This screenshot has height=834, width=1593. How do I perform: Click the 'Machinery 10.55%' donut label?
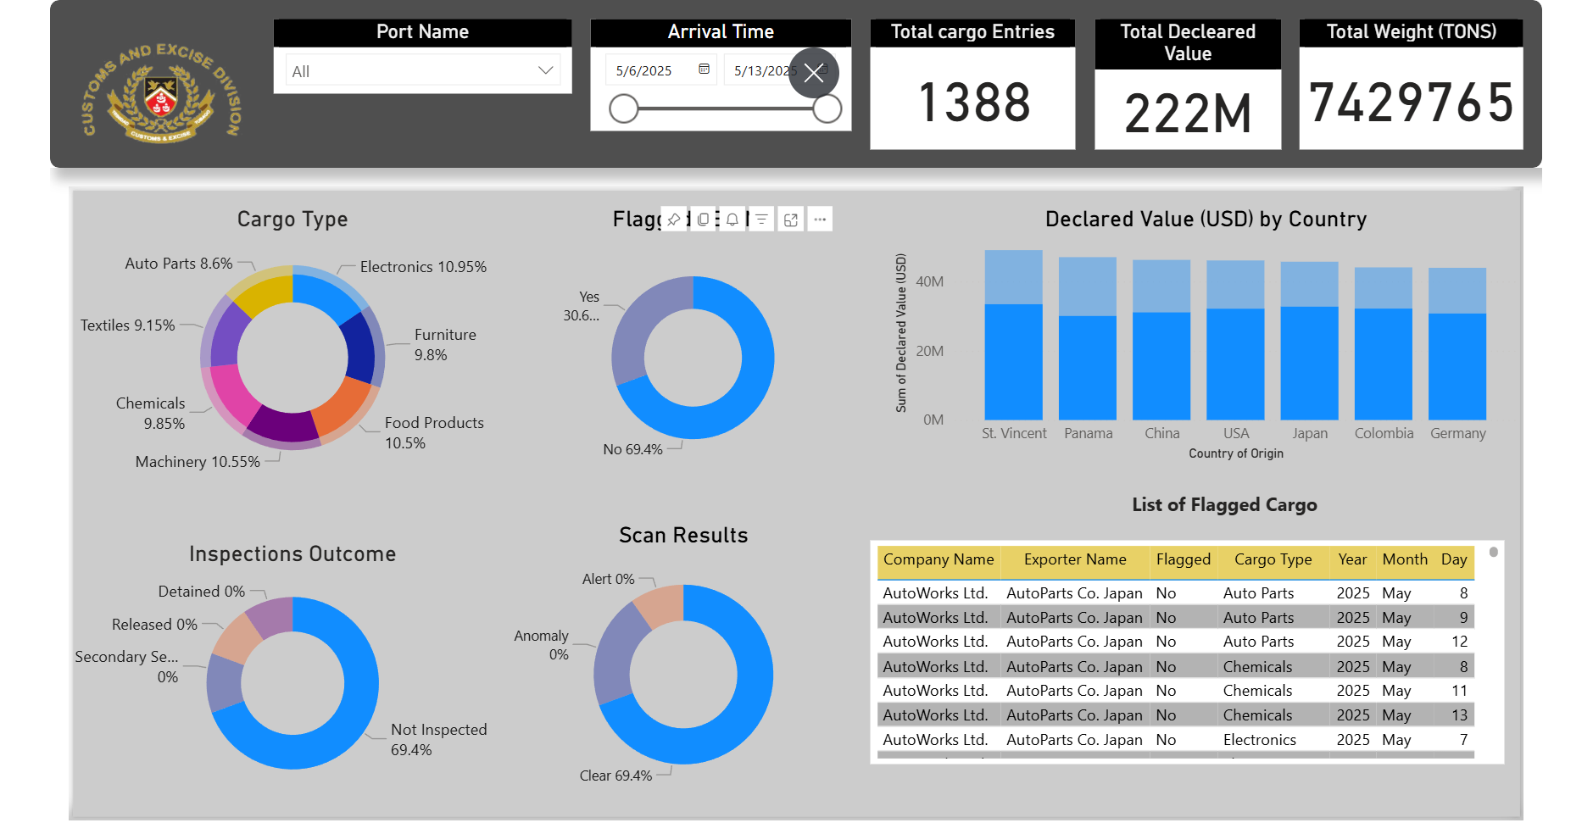click(x=198, y=462)
